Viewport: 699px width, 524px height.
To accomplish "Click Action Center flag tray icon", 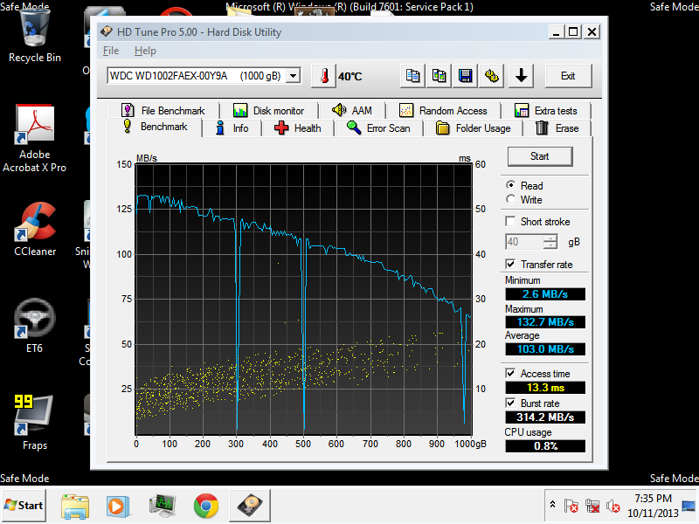I will (x=571, y=506).
